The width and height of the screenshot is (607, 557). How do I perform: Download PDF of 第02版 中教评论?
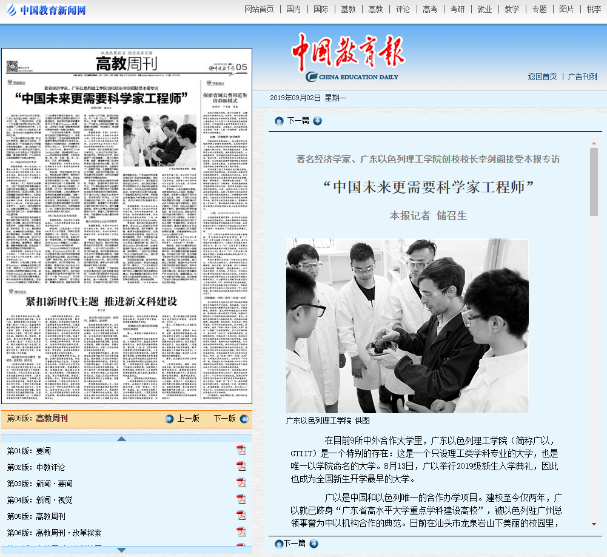click(x=241, y=467)
